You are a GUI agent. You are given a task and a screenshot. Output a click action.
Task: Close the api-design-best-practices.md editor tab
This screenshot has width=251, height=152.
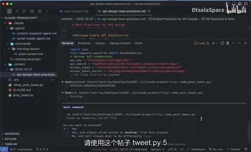coord(149,11)
